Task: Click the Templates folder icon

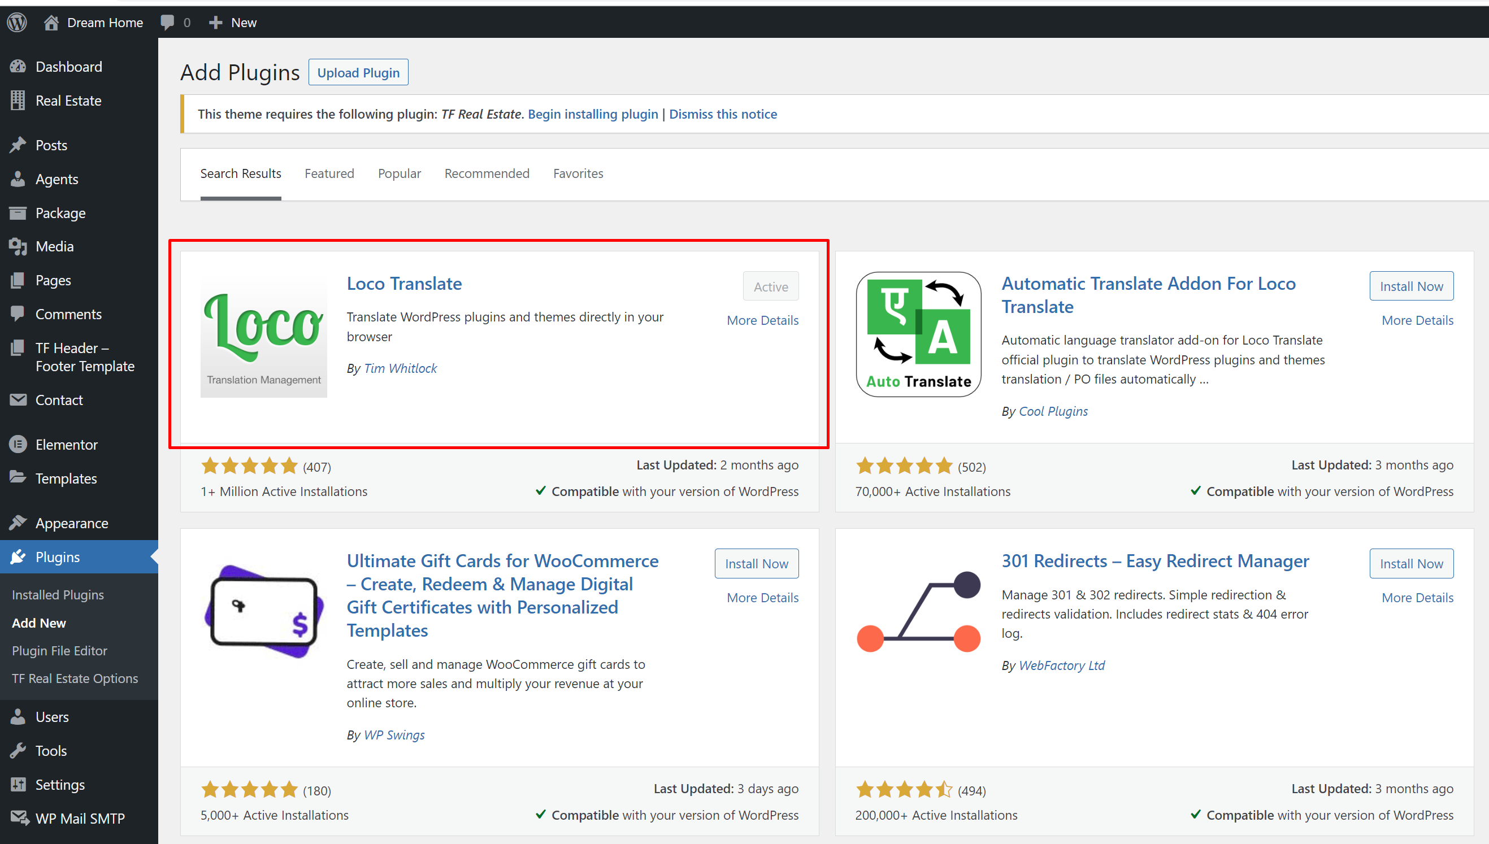Action: click(x=18, y=478)
